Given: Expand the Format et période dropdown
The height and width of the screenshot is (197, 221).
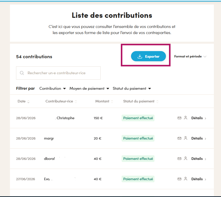Looking at the screenshot, I should pos(190,56).
